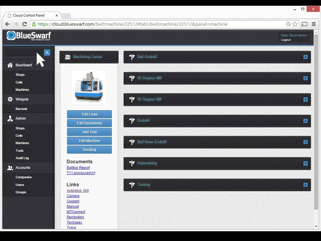This screenshot has height=241, width=321.
Task: Click the Edit Links button
Action: 90,114
